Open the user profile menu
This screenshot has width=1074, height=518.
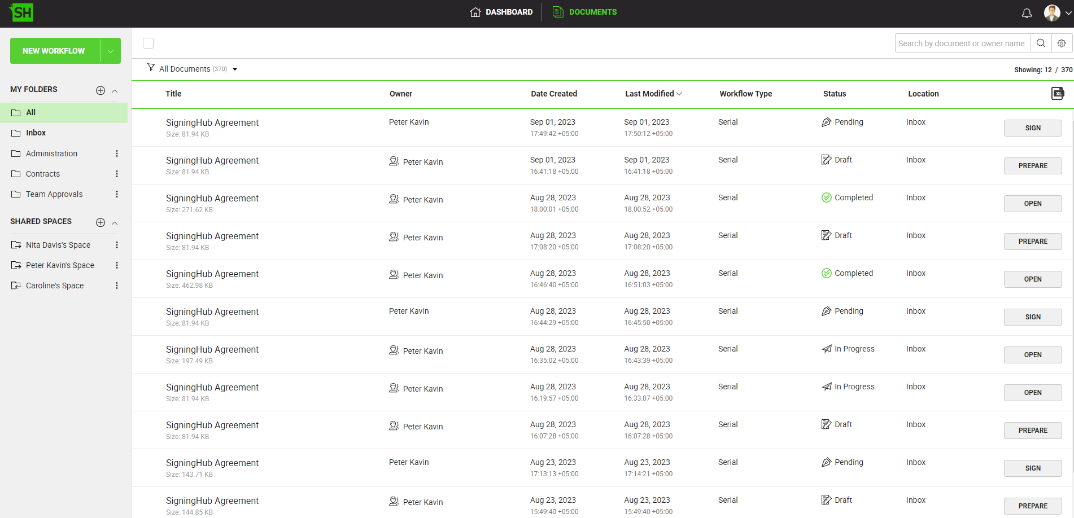[x=1057, y=13]
